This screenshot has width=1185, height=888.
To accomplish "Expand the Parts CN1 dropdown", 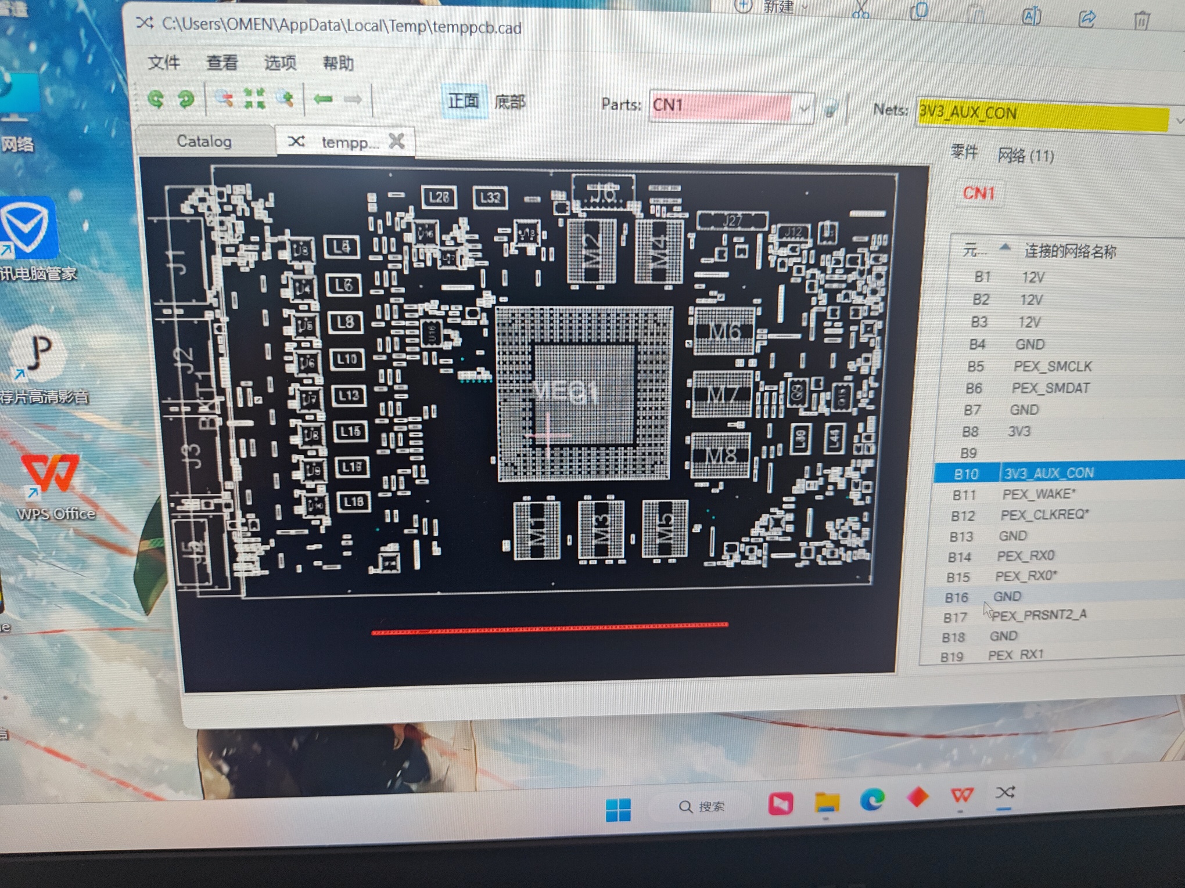I will pyautogui.click(x=804, y=108).
